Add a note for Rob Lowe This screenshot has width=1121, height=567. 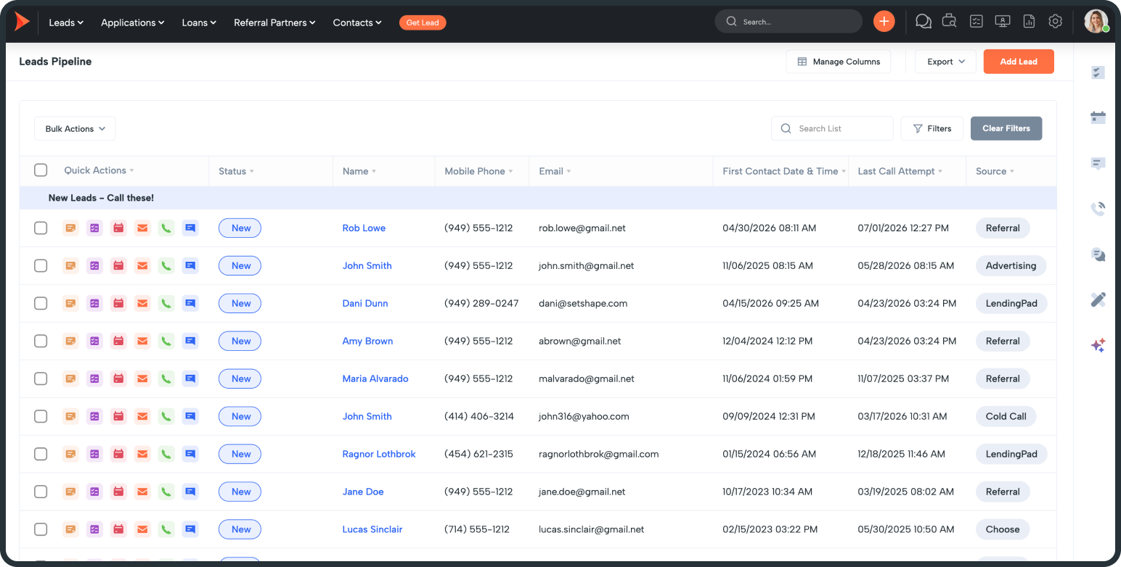(x=70, y=228)
